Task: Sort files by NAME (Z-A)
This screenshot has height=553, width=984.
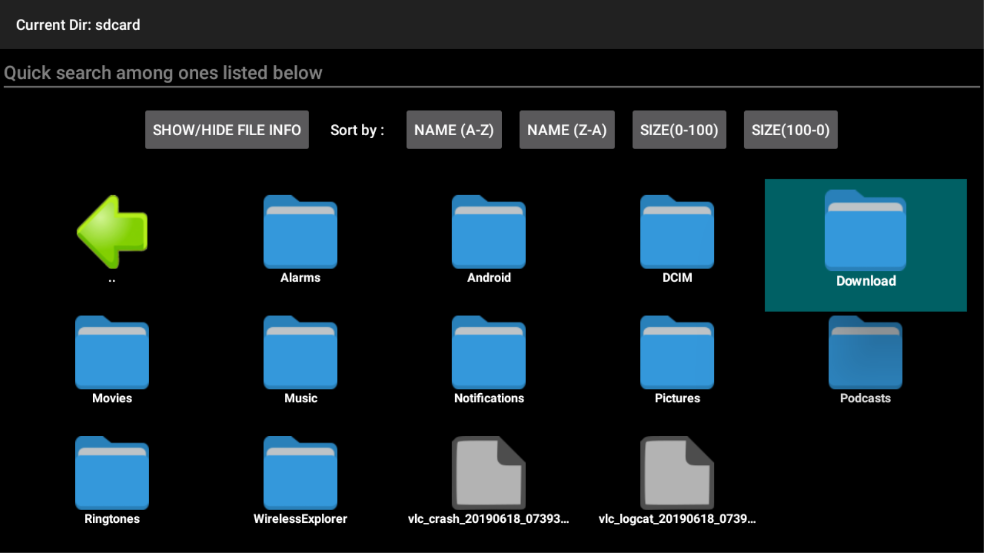Action: [566, 130]
